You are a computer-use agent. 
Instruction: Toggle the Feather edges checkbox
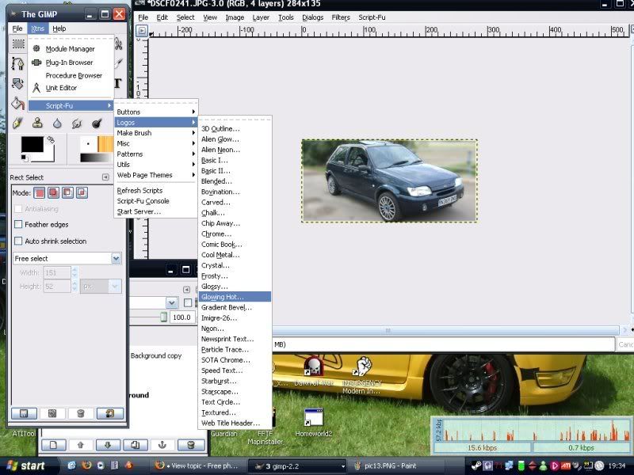tap(18, 224)
